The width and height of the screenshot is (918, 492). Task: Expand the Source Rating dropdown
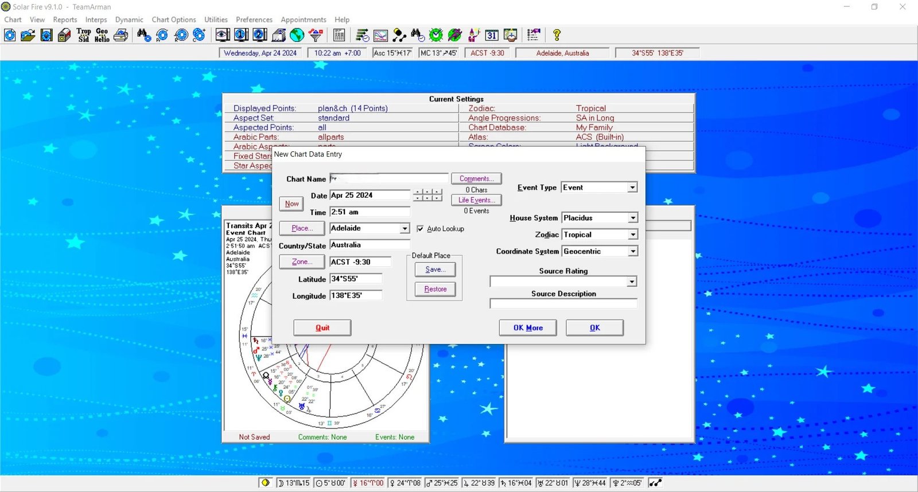point(632,282)
